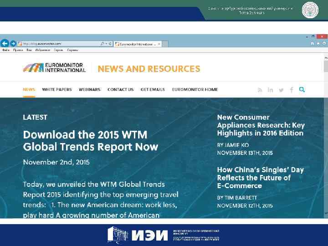Screen dimensions: 328x246
Task: Open the Twitter bird icon
Action: click(281, 90)
